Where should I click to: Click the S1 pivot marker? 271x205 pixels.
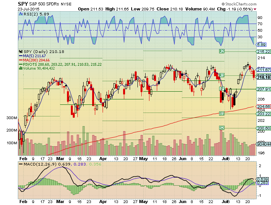pos(222,113)
